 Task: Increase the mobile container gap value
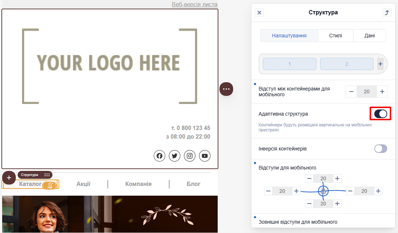coord(382,92)
